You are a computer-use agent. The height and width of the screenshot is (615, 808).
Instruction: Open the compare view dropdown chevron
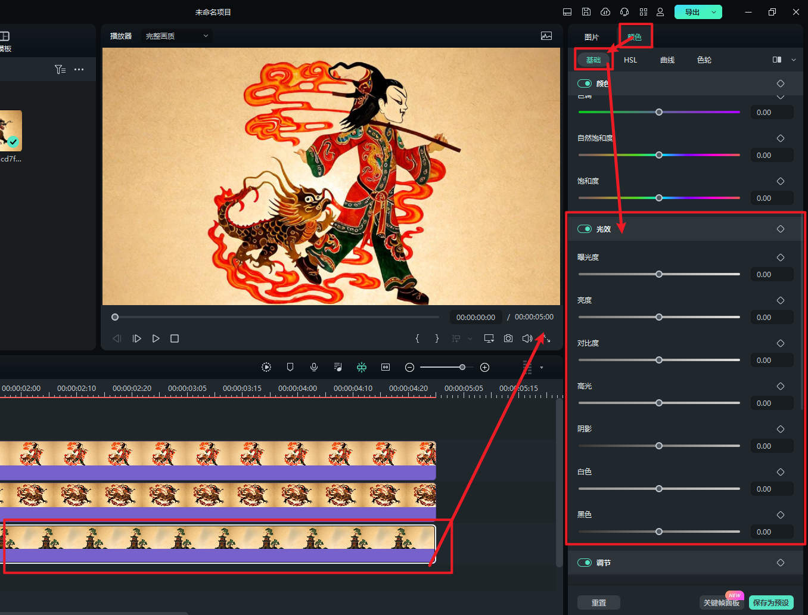[x=794, y=60]
